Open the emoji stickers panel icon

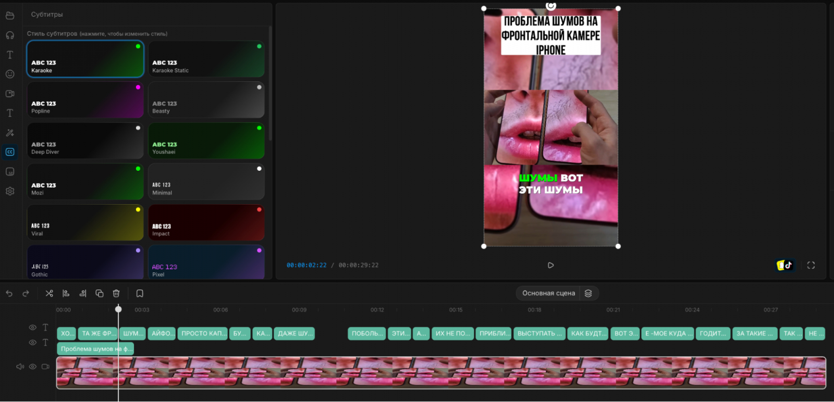10,74
